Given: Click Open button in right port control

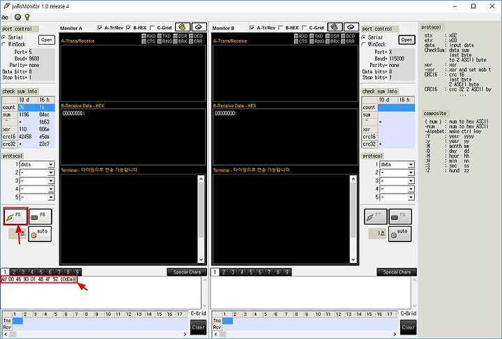Looking at the screenshot, I should [x=406, y=40].
